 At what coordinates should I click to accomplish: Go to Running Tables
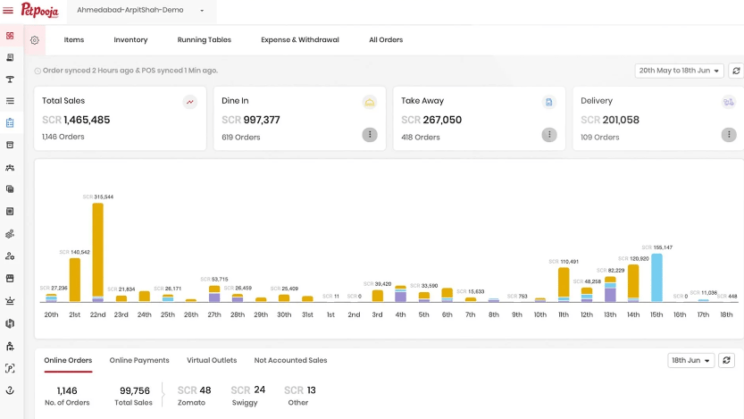tap(204, 40)
